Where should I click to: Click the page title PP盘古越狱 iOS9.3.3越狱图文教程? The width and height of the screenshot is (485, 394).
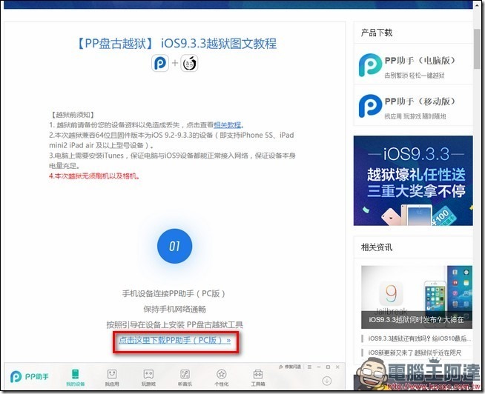tap(175, 43)
